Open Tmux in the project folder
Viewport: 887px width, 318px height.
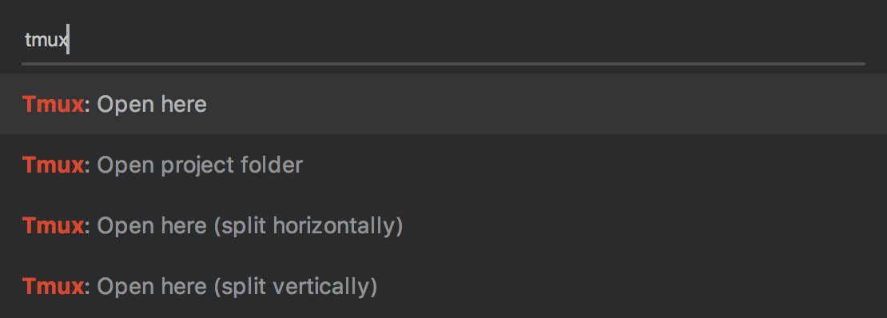(x=444, y=165)
